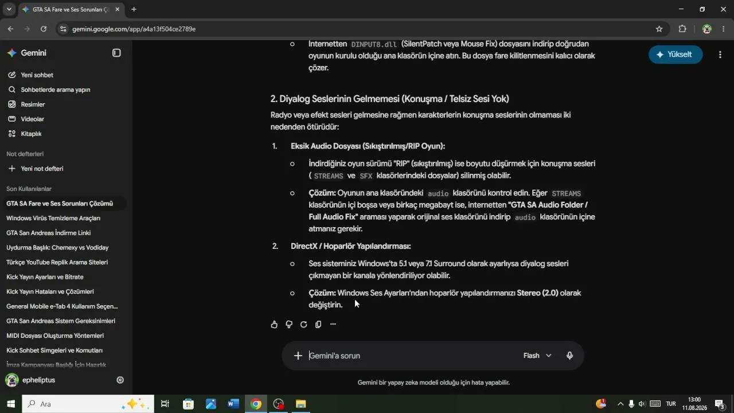
Task: Copy the response using the copy icon
Action: point(318,325)
